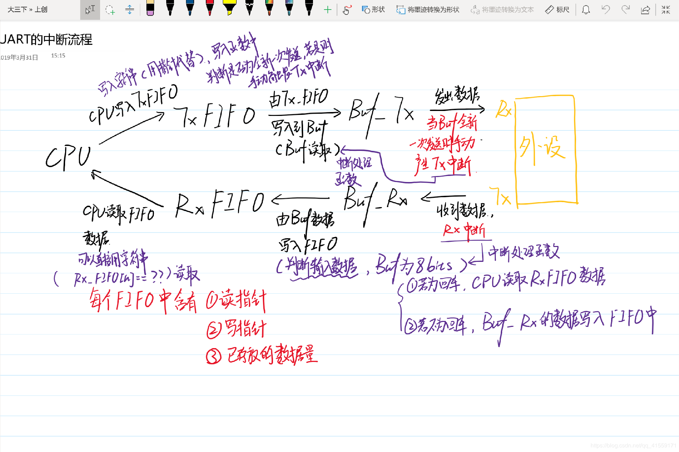Enable draw-with-touch inking mode
The width and height of the screenshot is (679, 452).
[346, 10]
